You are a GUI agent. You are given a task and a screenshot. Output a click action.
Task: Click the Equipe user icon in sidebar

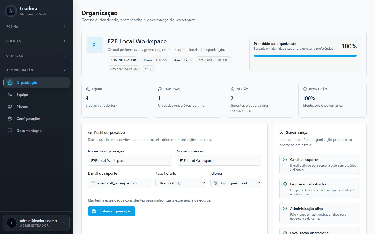coord(10,95)
